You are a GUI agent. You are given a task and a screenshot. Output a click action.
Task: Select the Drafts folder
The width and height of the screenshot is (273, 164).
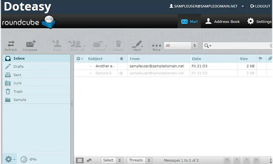coord(19,67)
